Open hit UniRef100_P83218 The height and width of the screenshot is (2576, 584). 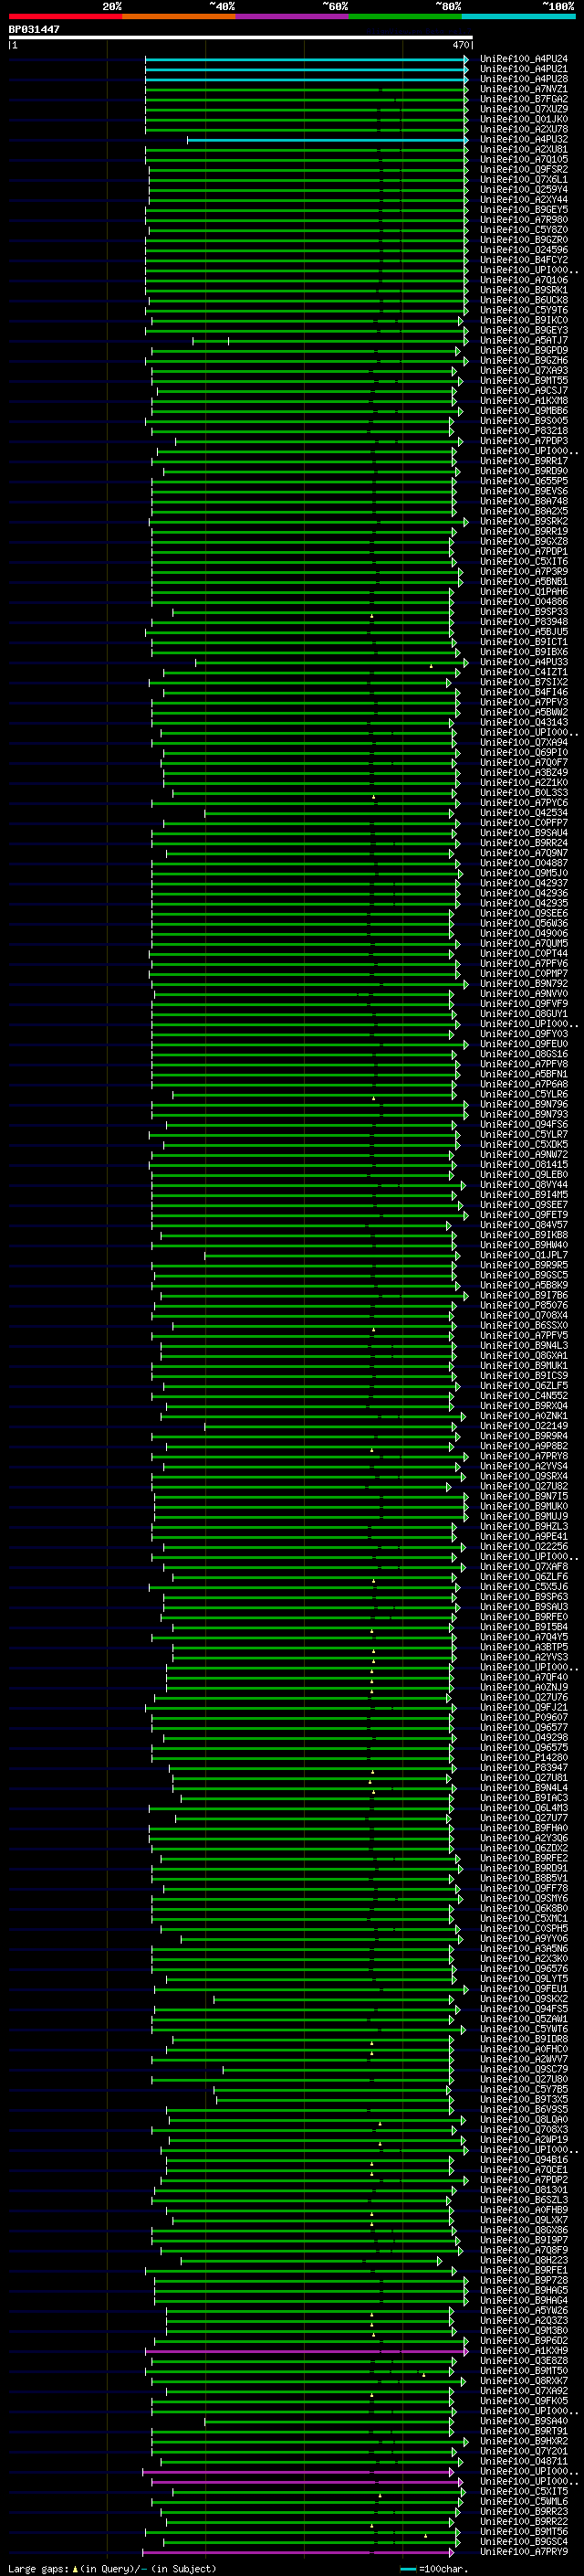523,431
